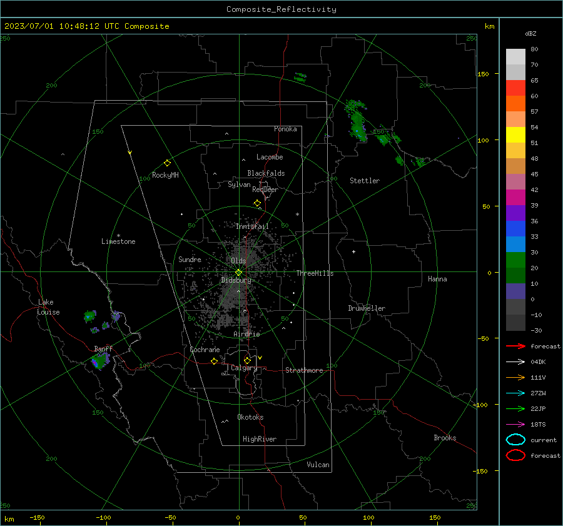Select the cyan 27ZW arrow icon

(515, 393)
